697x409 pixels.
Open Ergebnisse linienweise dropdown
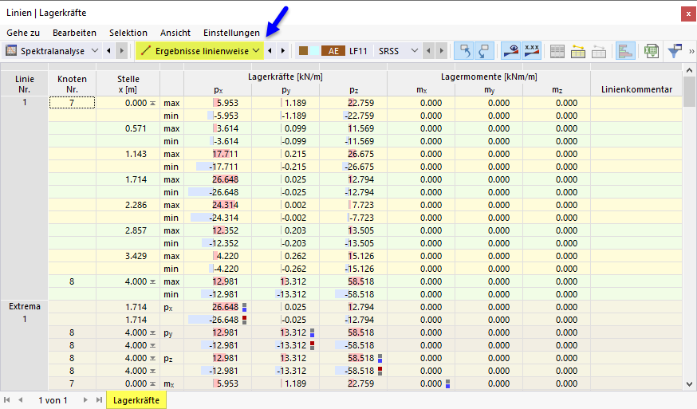[x=256, y=51]
